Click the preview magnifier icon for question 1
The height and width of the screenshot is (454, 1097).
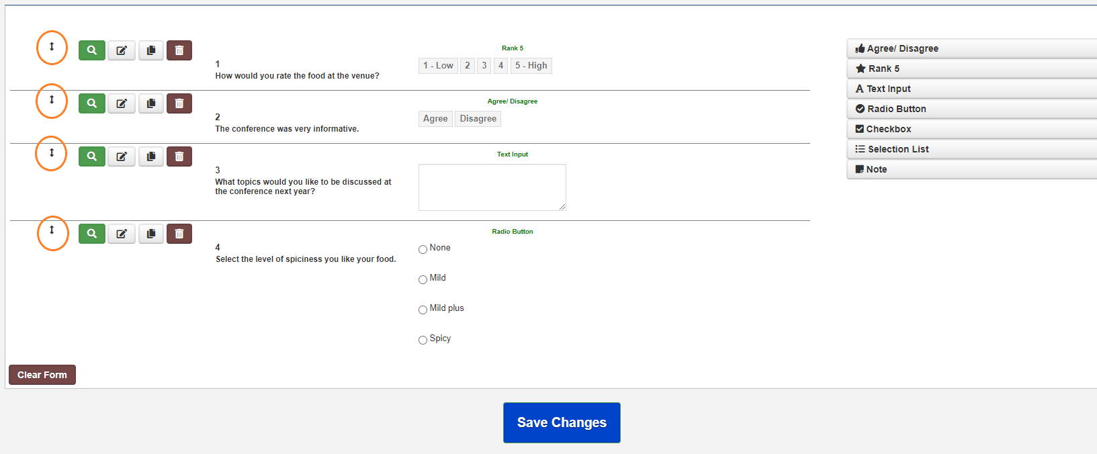92,50
